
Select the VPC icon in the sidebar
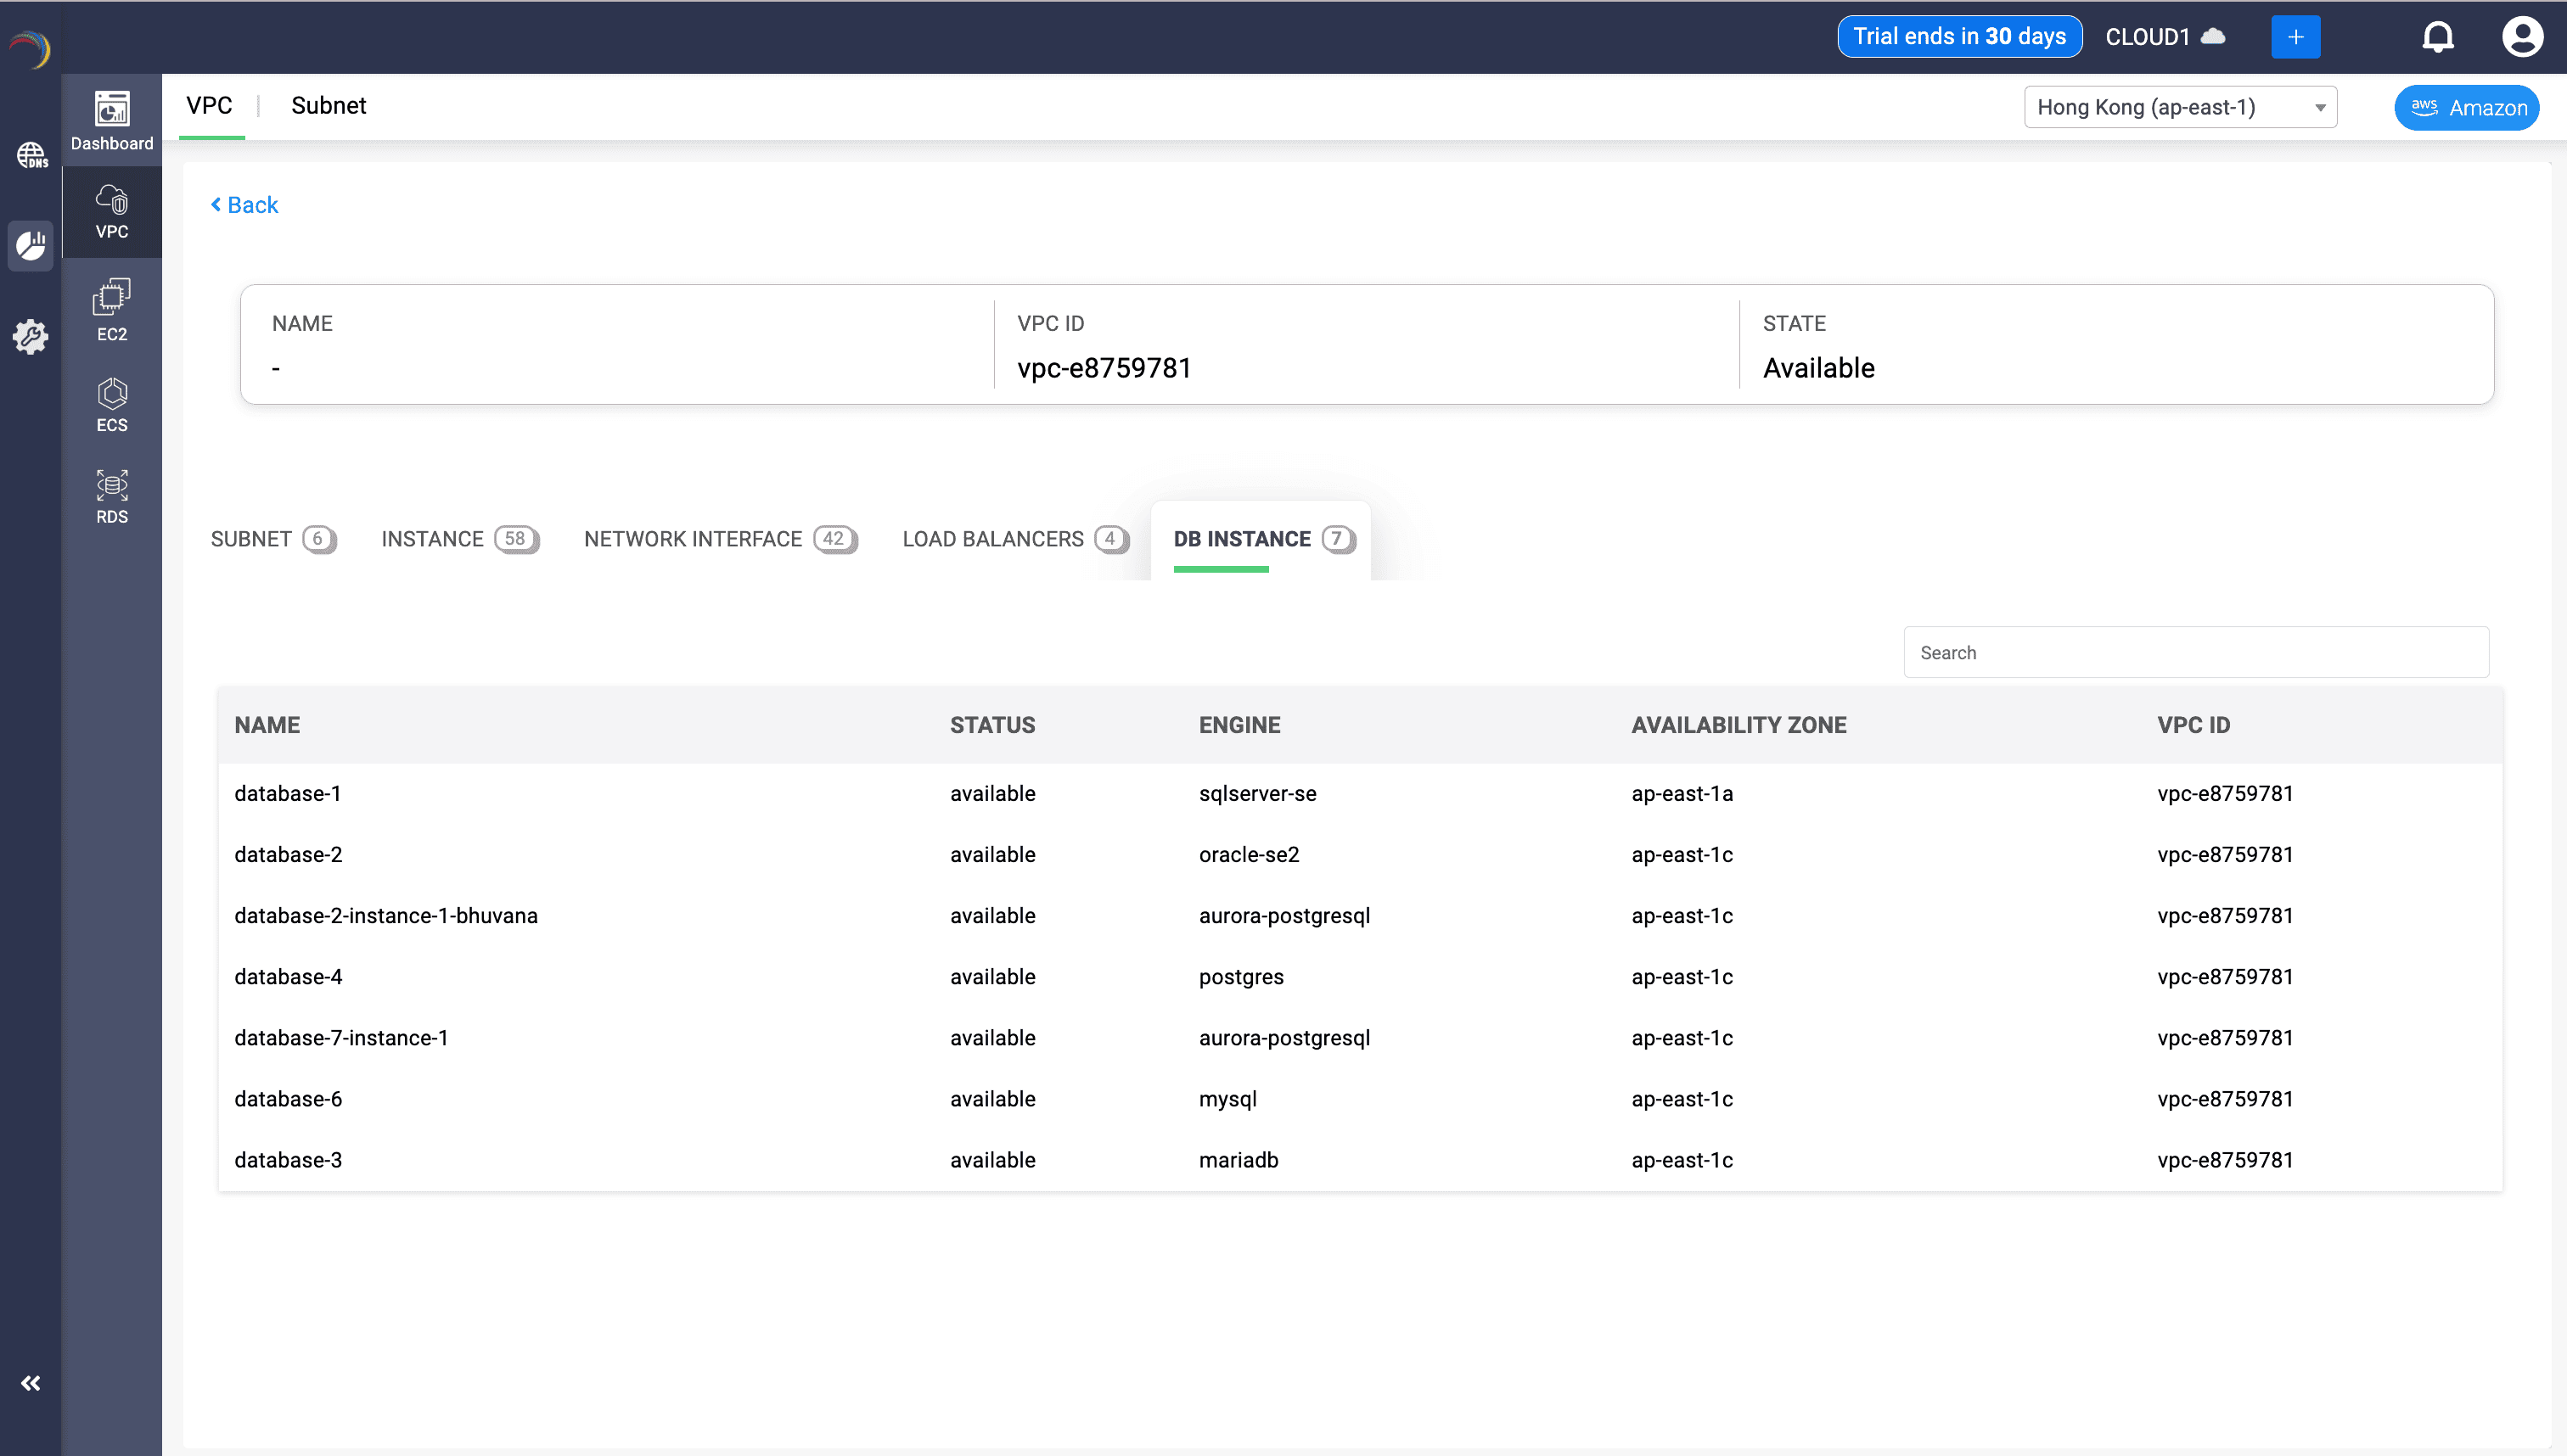pos(110,211)
